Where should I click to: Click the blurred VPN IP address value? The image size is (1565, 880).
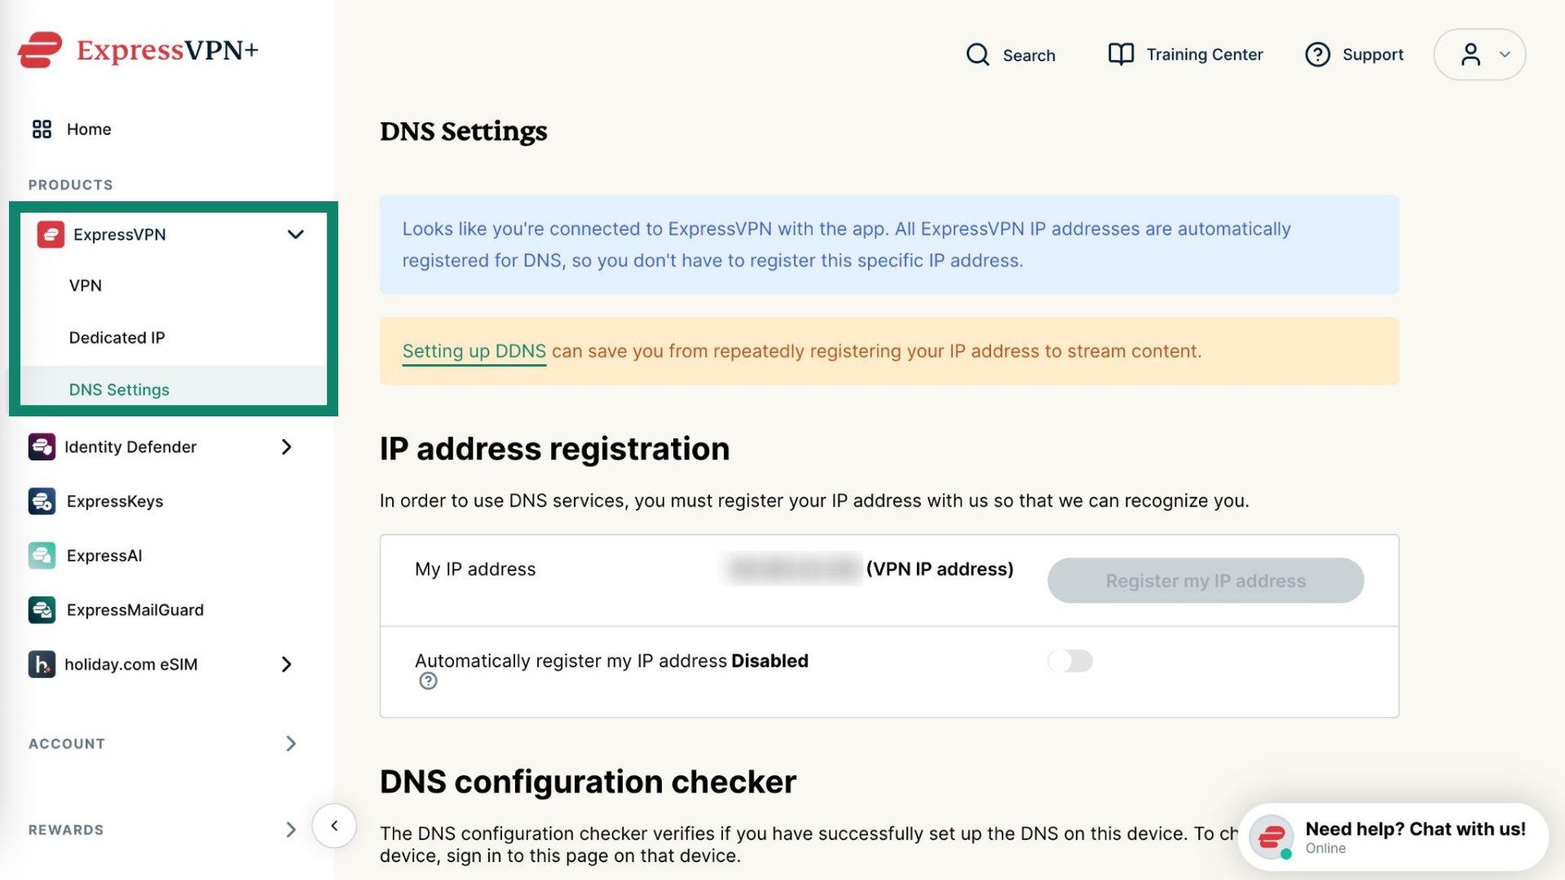[x=792, y=569]
